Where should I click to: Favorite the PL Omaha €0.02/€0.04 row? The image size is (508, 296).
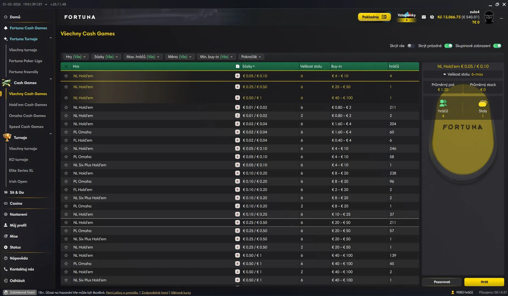click(x=66, y=132)
